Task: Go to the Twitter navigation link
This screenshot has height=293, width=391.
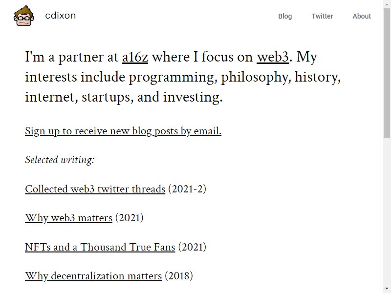Action: point(322,16)
